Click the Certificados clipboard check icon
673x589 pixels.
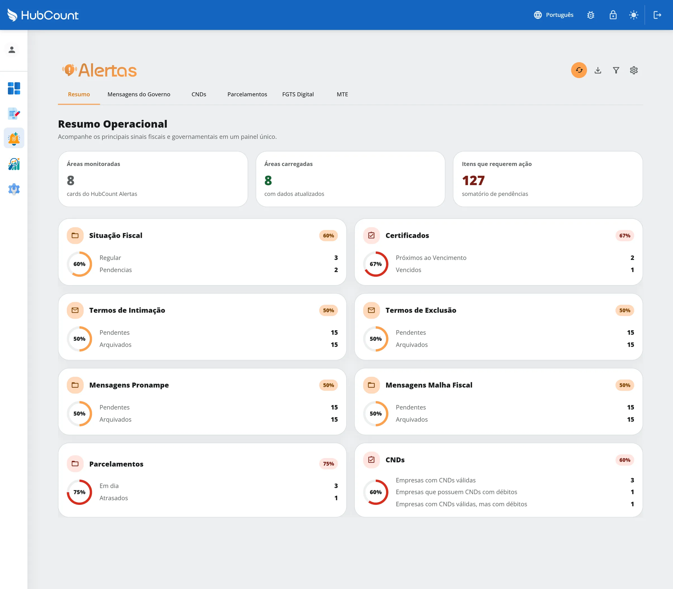point(371,235)
